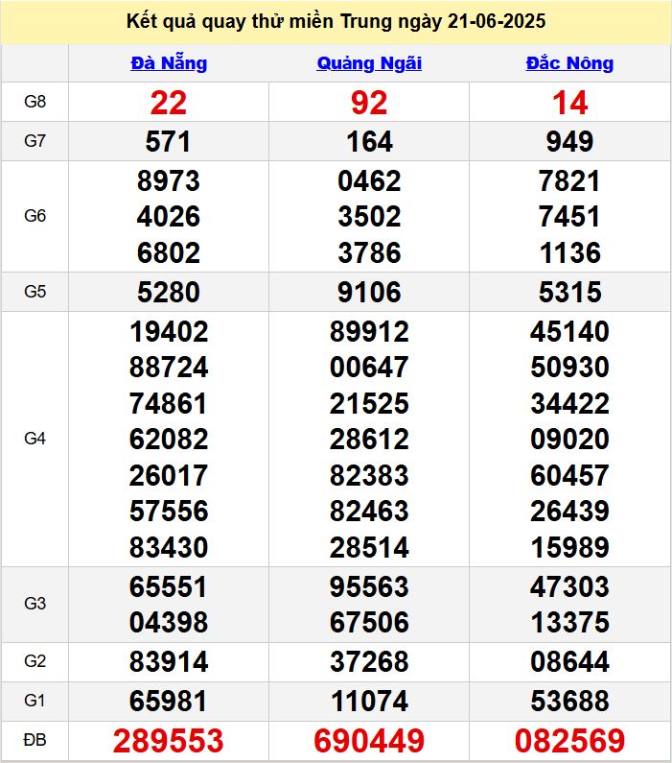
Task: Select G6 number 8973
Action: point(169,181)
